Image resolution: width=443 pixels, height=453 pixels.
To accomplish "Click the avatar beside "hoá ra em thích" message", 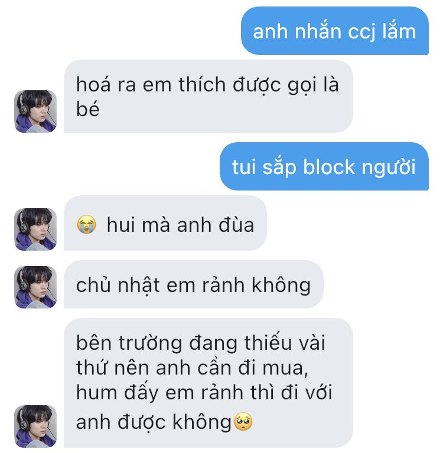I will pyautogui.click(x=35, y=111).
